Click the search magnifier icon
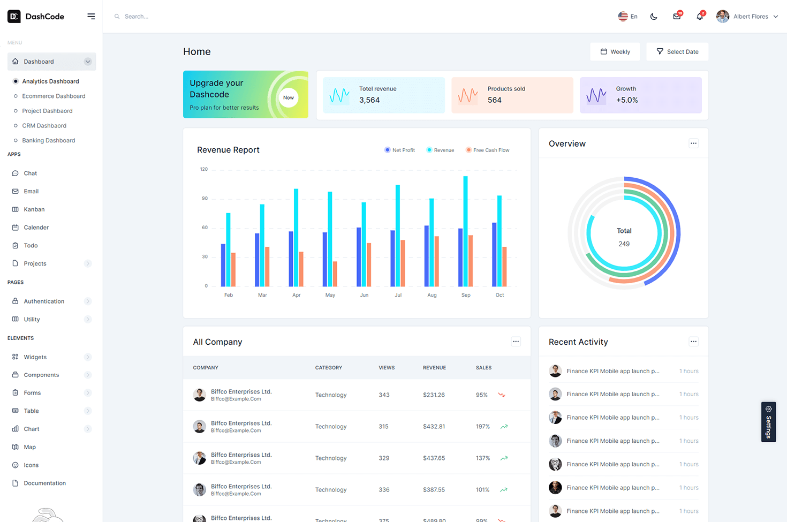The image size is (787, 522). [x=117, y=17]
